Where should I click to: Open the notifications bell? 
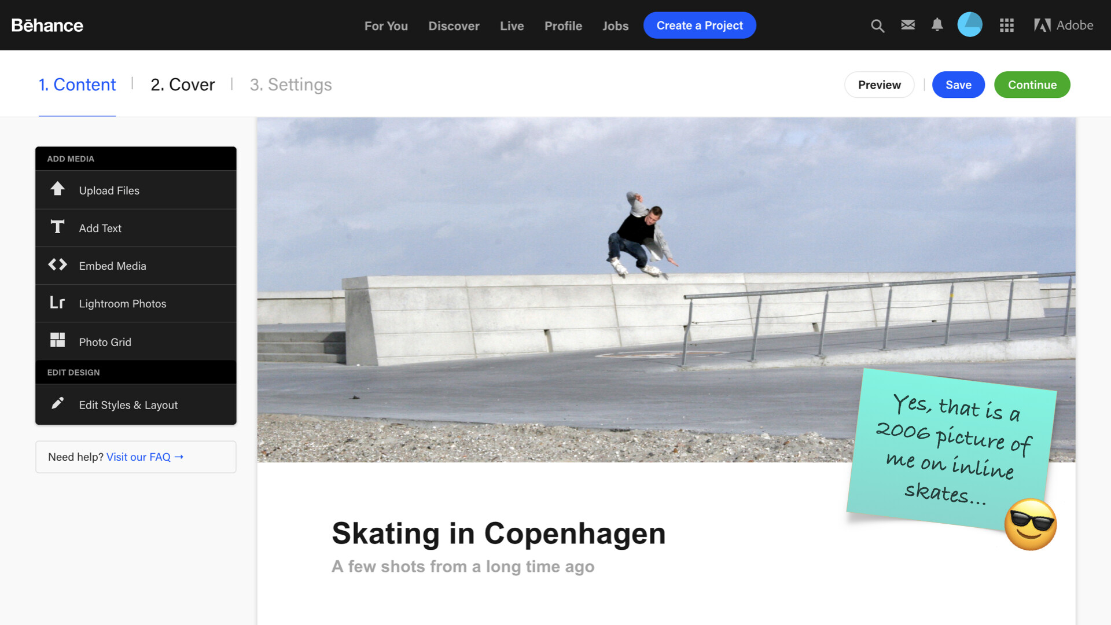pos(937,25)
